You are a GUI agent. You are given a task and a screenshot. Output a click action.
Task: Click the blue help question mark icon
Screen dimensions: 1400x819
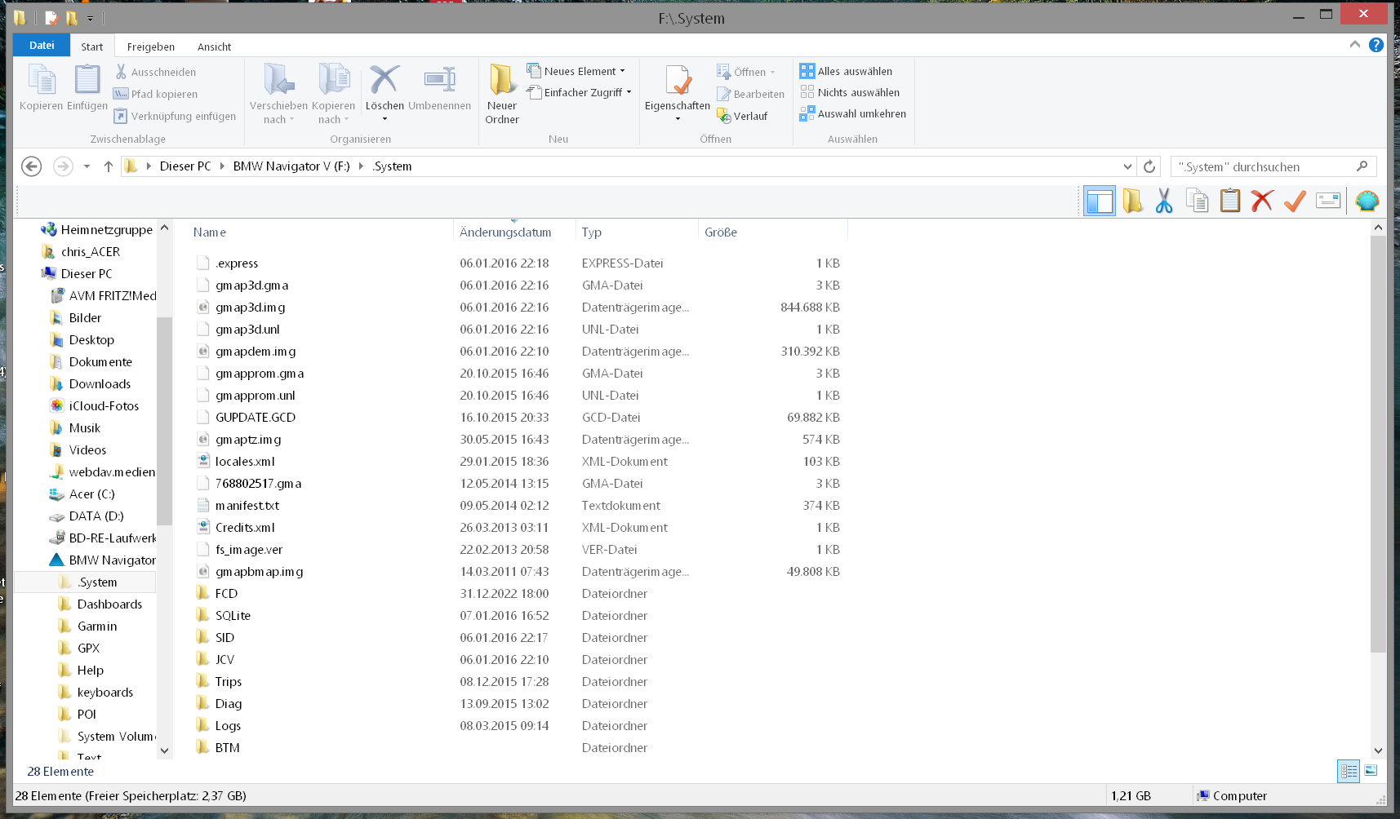(1376, 45)
